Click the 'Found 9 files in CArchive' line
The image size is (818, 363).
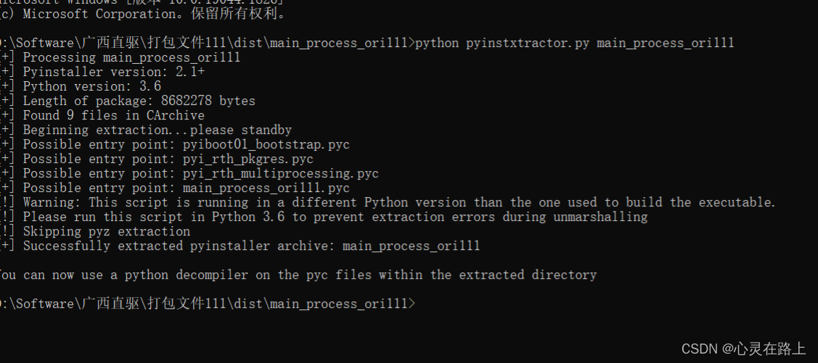click(113, 115)
